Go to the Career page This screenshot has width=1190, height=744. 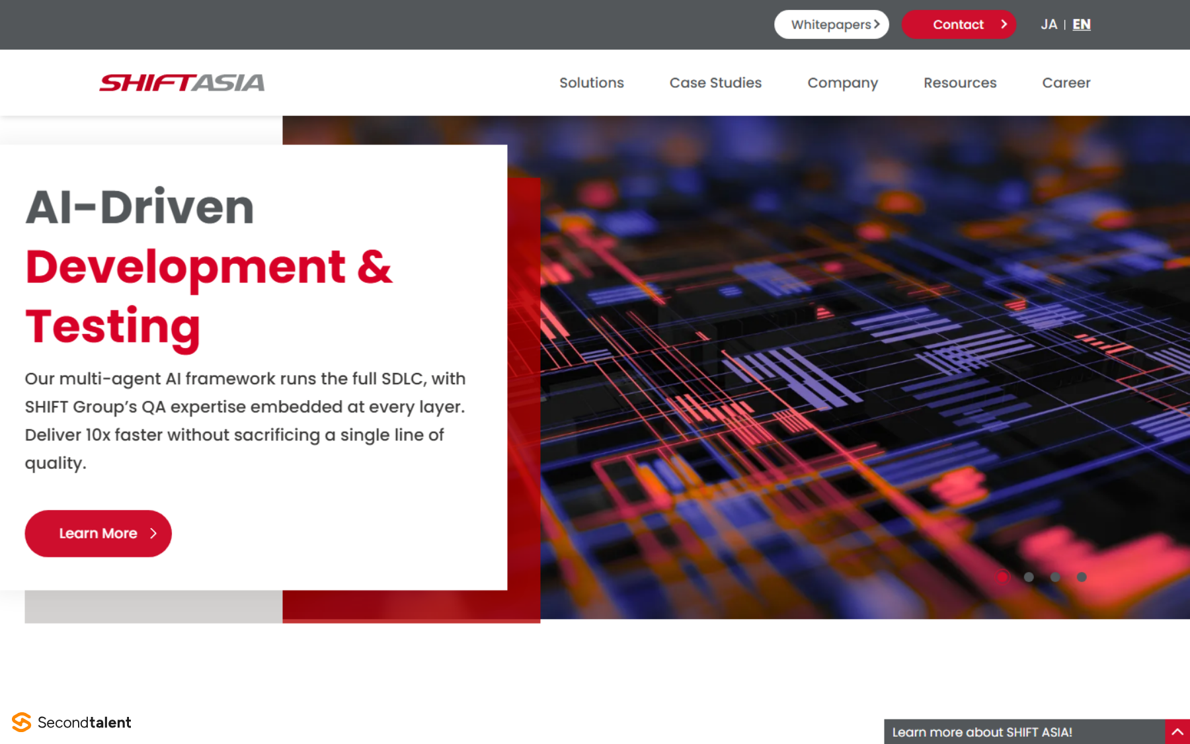coord(1066,83)
